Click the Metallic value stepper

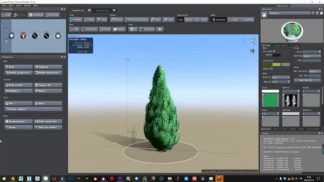319,113
